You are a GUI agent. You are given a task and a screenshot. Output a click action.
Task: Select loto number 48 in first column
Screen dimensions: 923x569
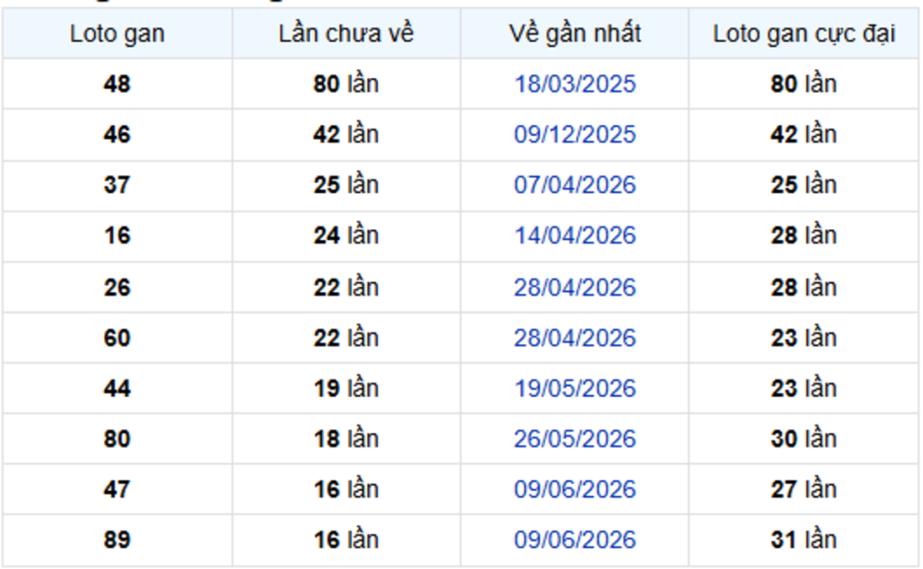(x=117, y=84)
